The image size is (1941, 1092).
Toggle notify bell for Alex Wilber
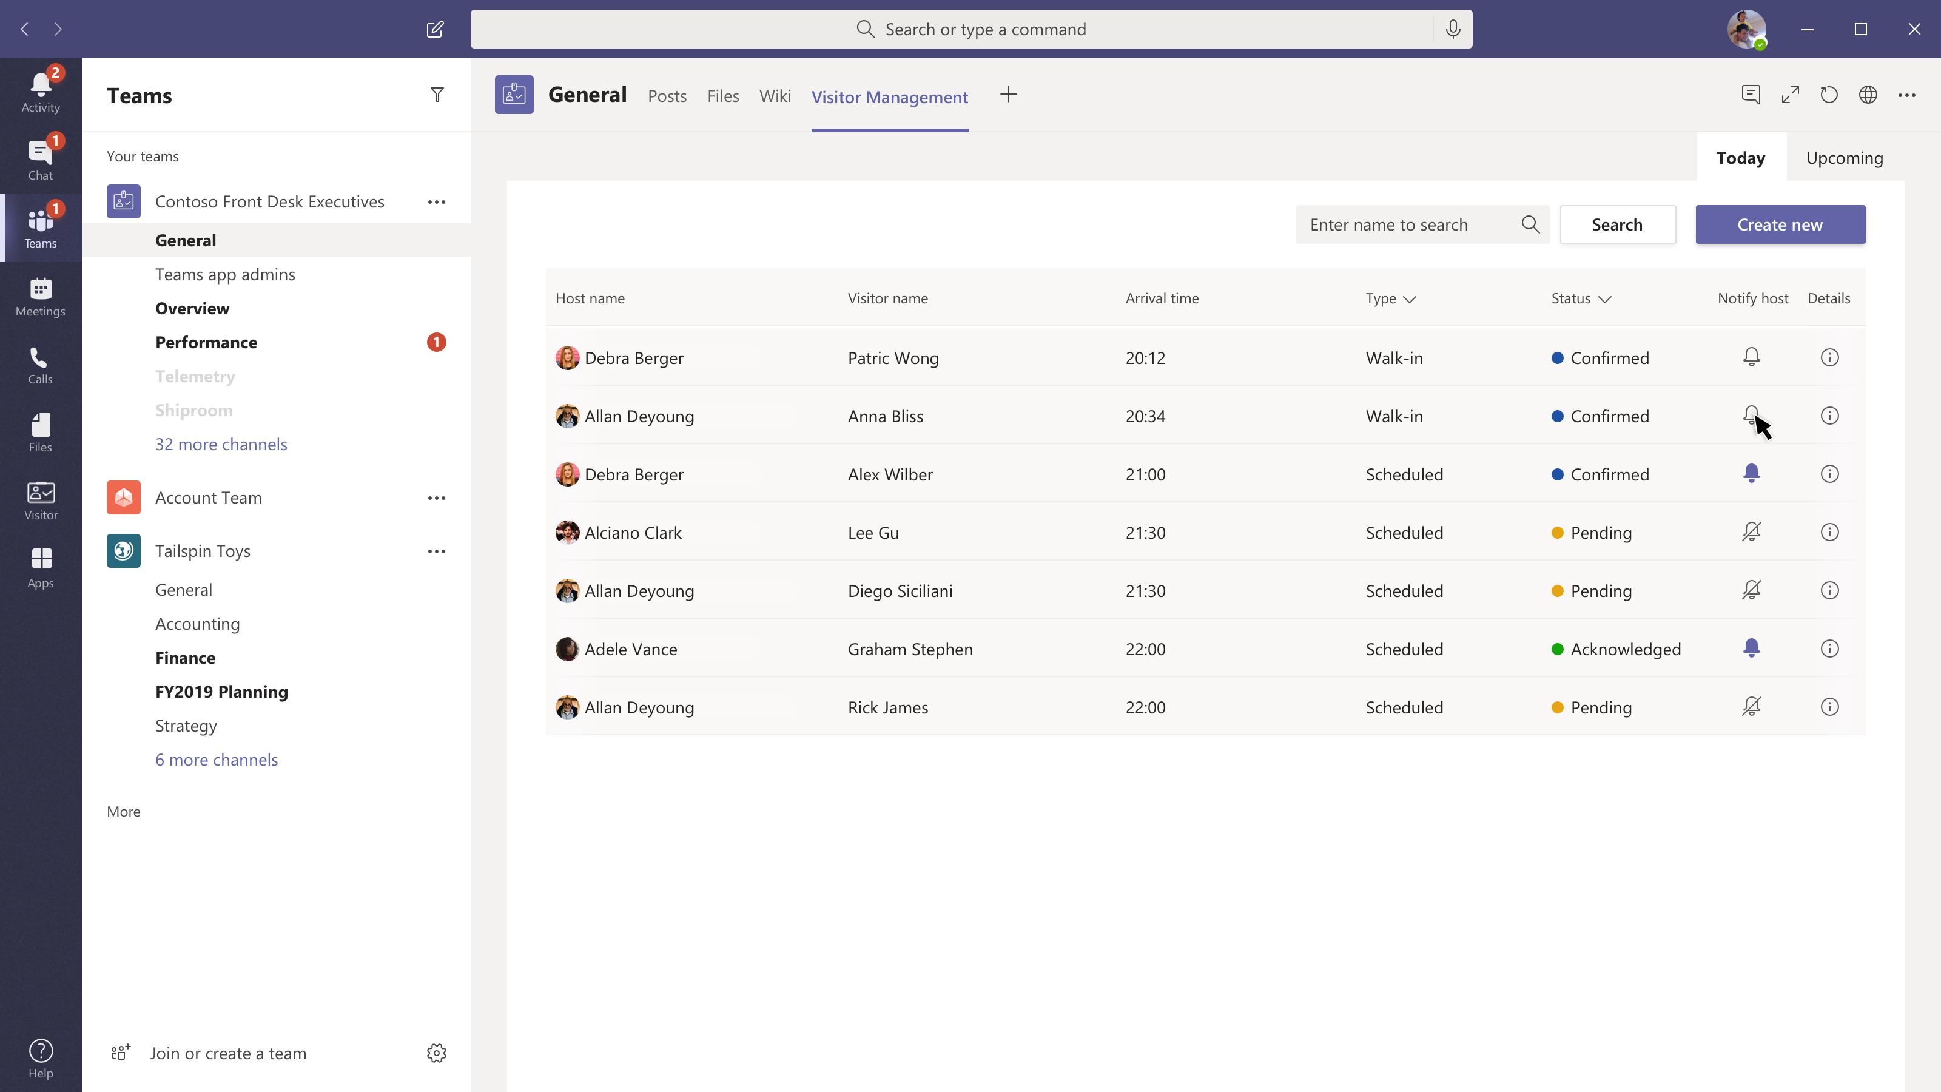click(1751, 473)
